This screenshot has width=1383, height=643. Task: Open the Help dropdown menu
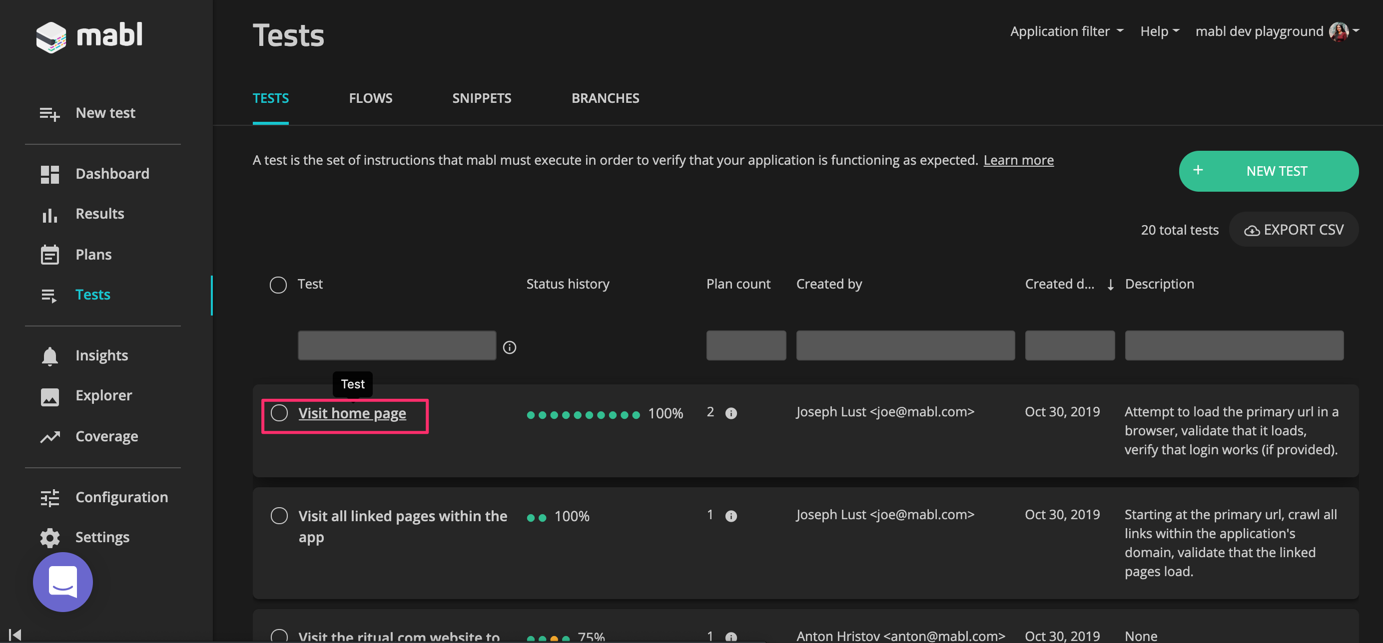(1159, 31)
